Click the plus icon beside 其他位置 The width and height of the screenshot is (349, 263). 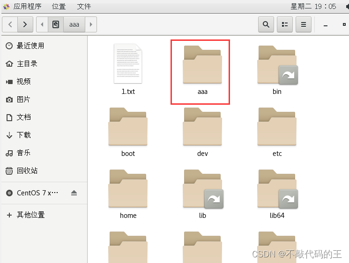[9, 215]
